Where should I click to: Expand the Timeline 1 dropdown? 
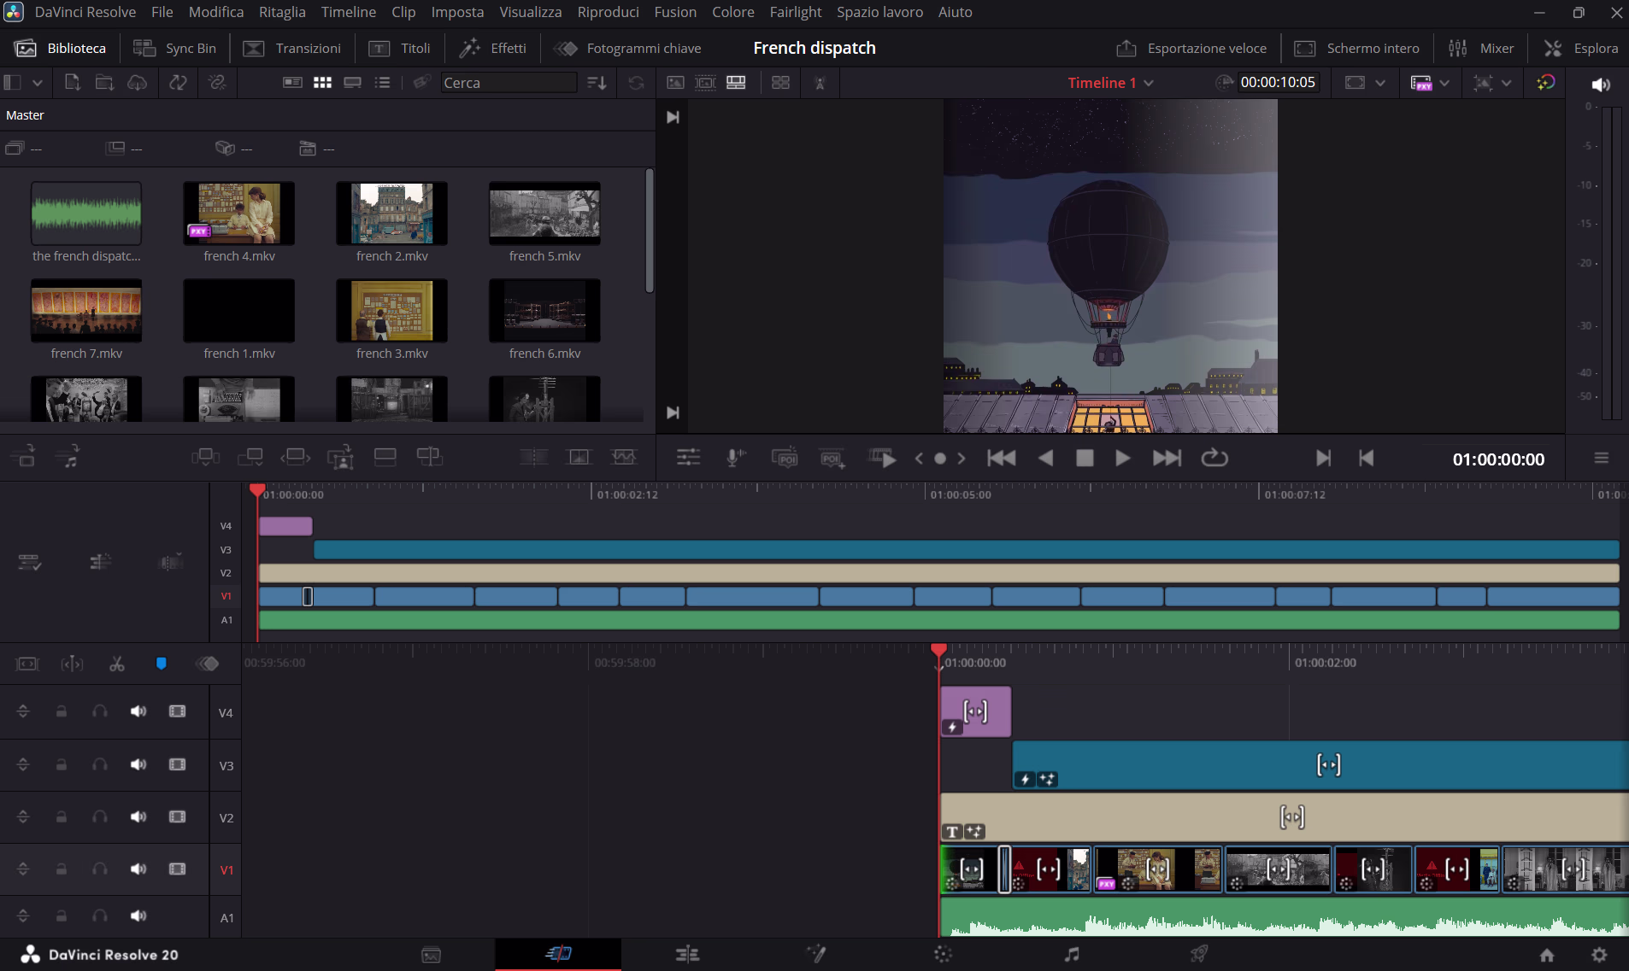[x=1149, y=83]
